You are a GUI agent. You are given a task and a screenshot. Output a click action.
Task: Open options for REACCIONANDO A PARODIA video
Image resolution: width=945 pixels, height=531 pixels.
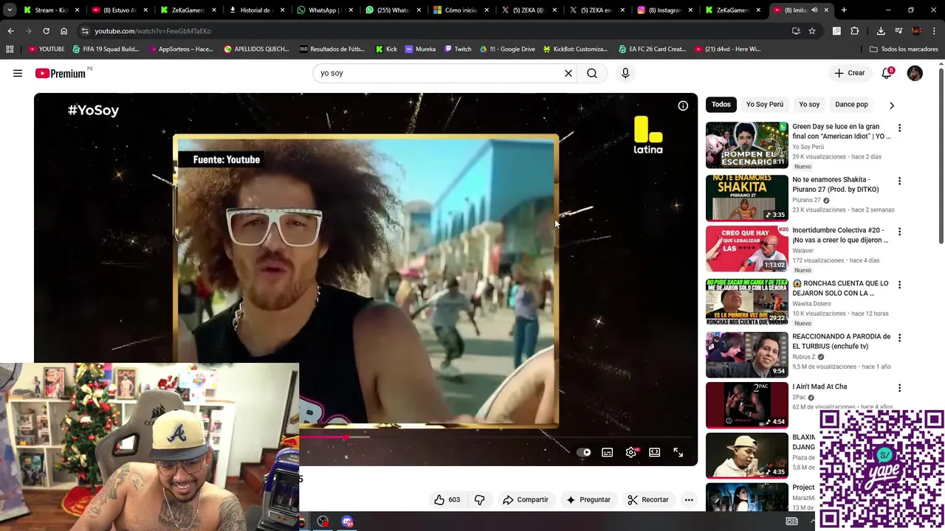899,338
